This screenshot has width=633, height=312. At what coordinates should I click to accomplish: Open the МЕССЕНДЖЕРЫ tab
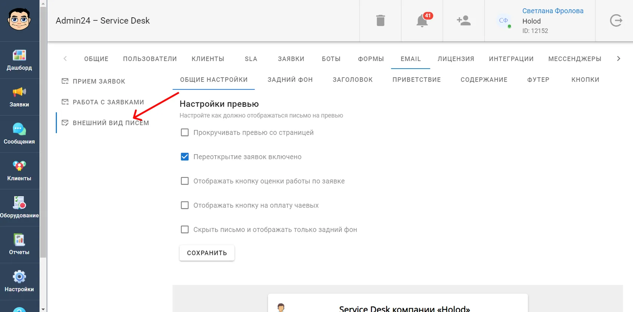click(575, 59)
